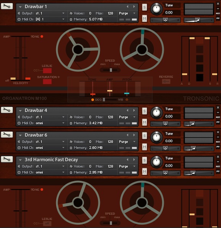This screenshot has width=221, height=228.
Task: Click the AMP cream fader handle
Action: coord(110,91)
